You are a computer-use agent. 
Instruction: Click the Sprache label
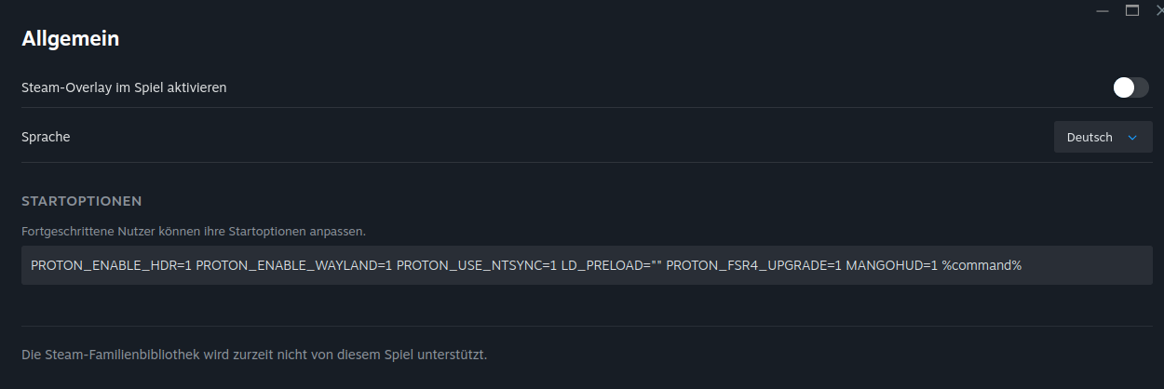click(x=46, y=137)
